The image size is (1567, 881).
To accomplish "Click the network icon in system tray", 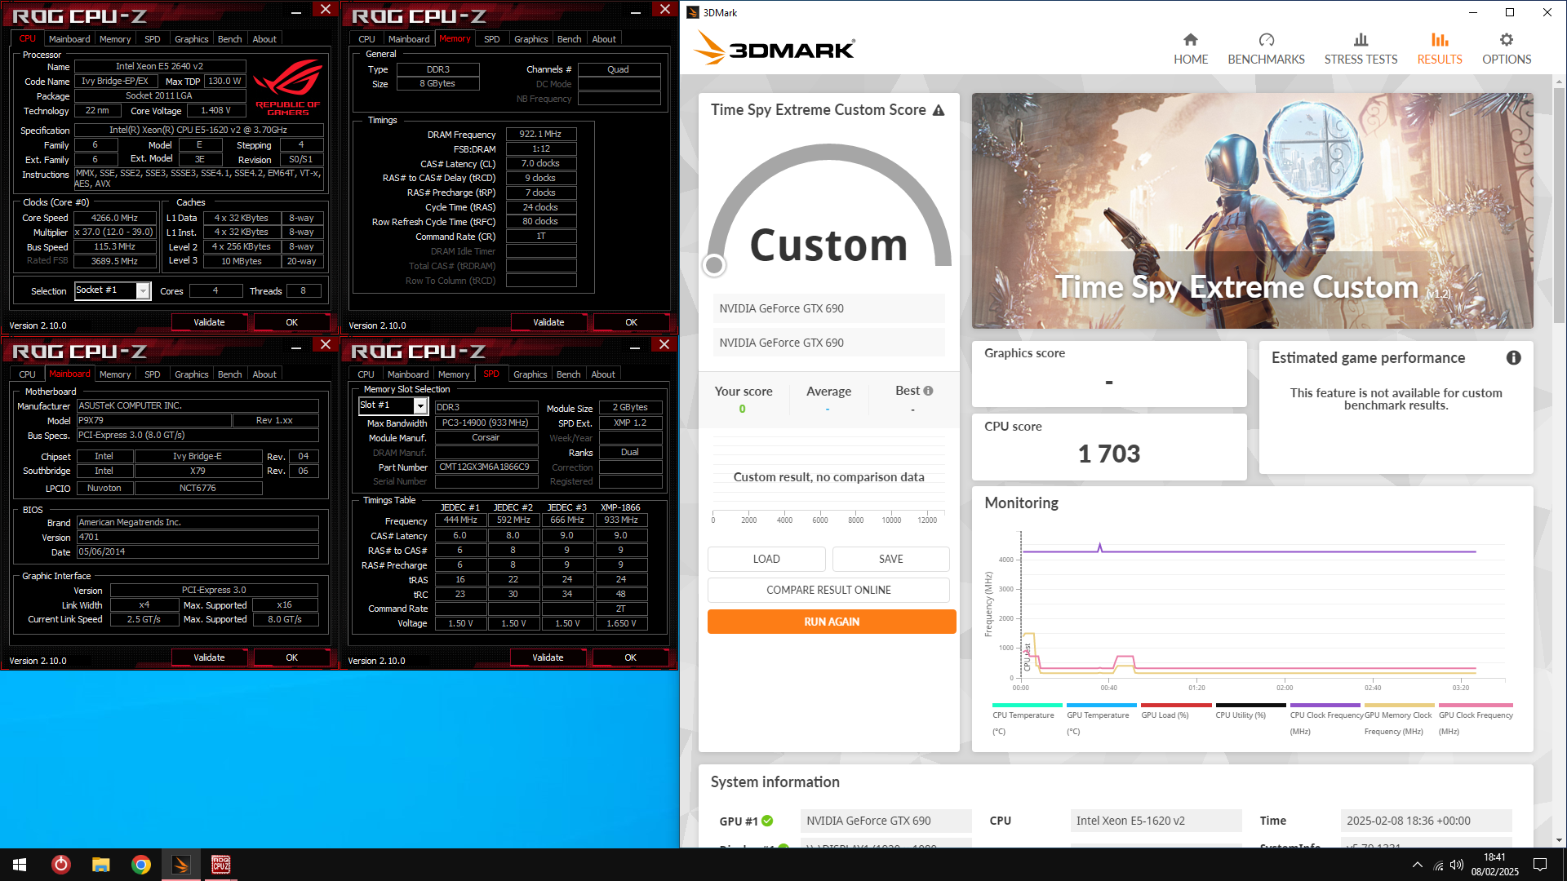I will click(x=1438, y=865).
